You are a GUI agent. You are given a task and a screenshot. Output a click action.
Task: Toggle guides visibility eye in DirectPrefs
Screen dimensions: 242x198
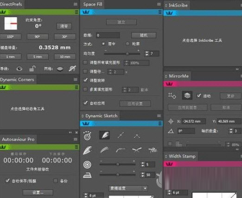19,69
